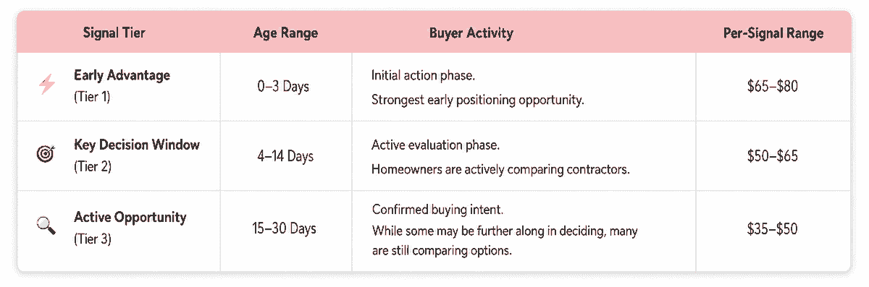869x287 pixels.
Task: Click the 'Active evaluation phase.' text
Action: point(435,145)
